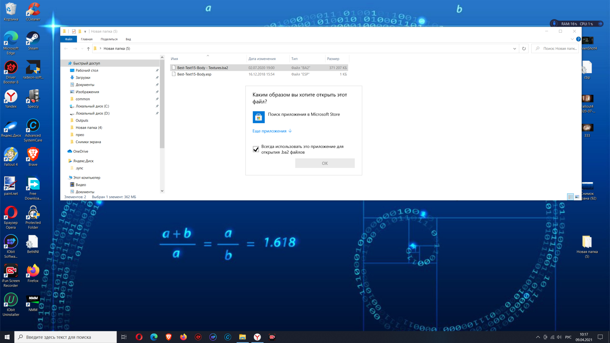
Task: Open File Explorer from the taskbar
Action: point(242,337)
